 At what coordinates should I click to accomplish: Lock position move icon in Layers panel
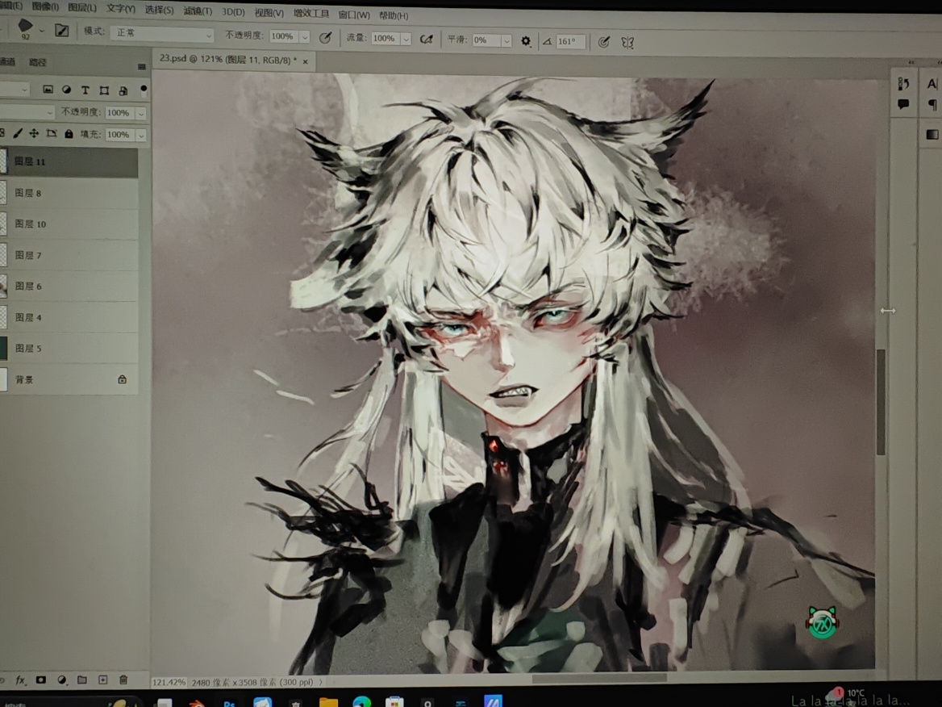(x=34, y=133)
